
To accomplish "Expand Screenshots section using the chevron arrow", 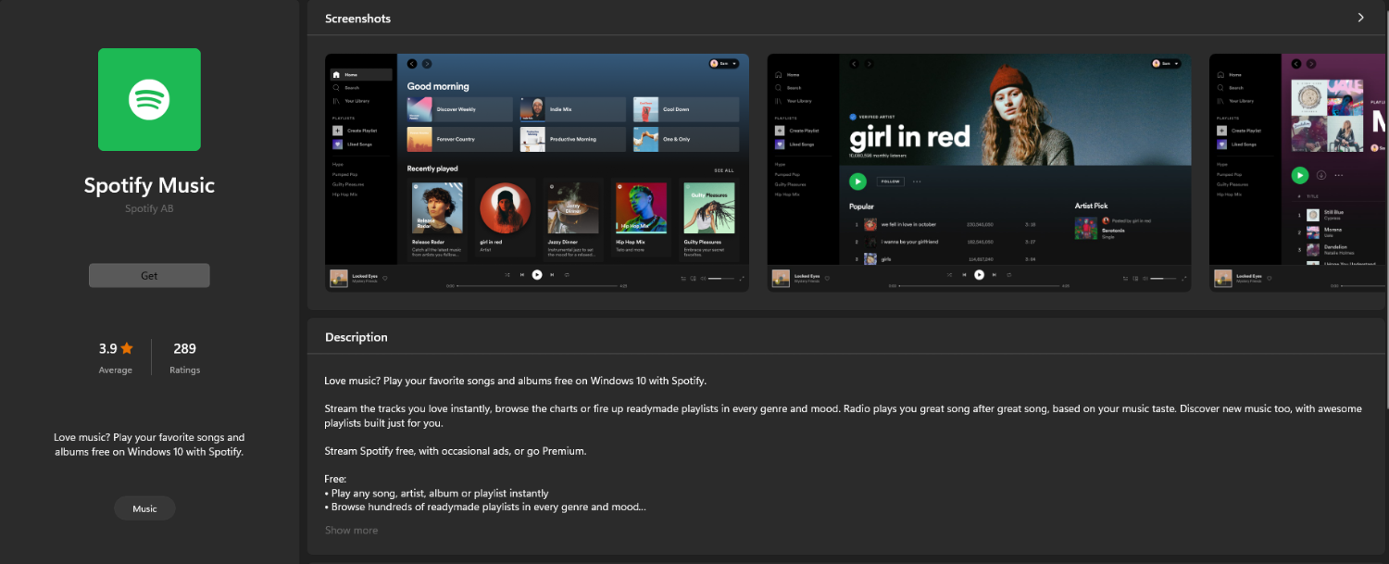I will (1360, 18).
